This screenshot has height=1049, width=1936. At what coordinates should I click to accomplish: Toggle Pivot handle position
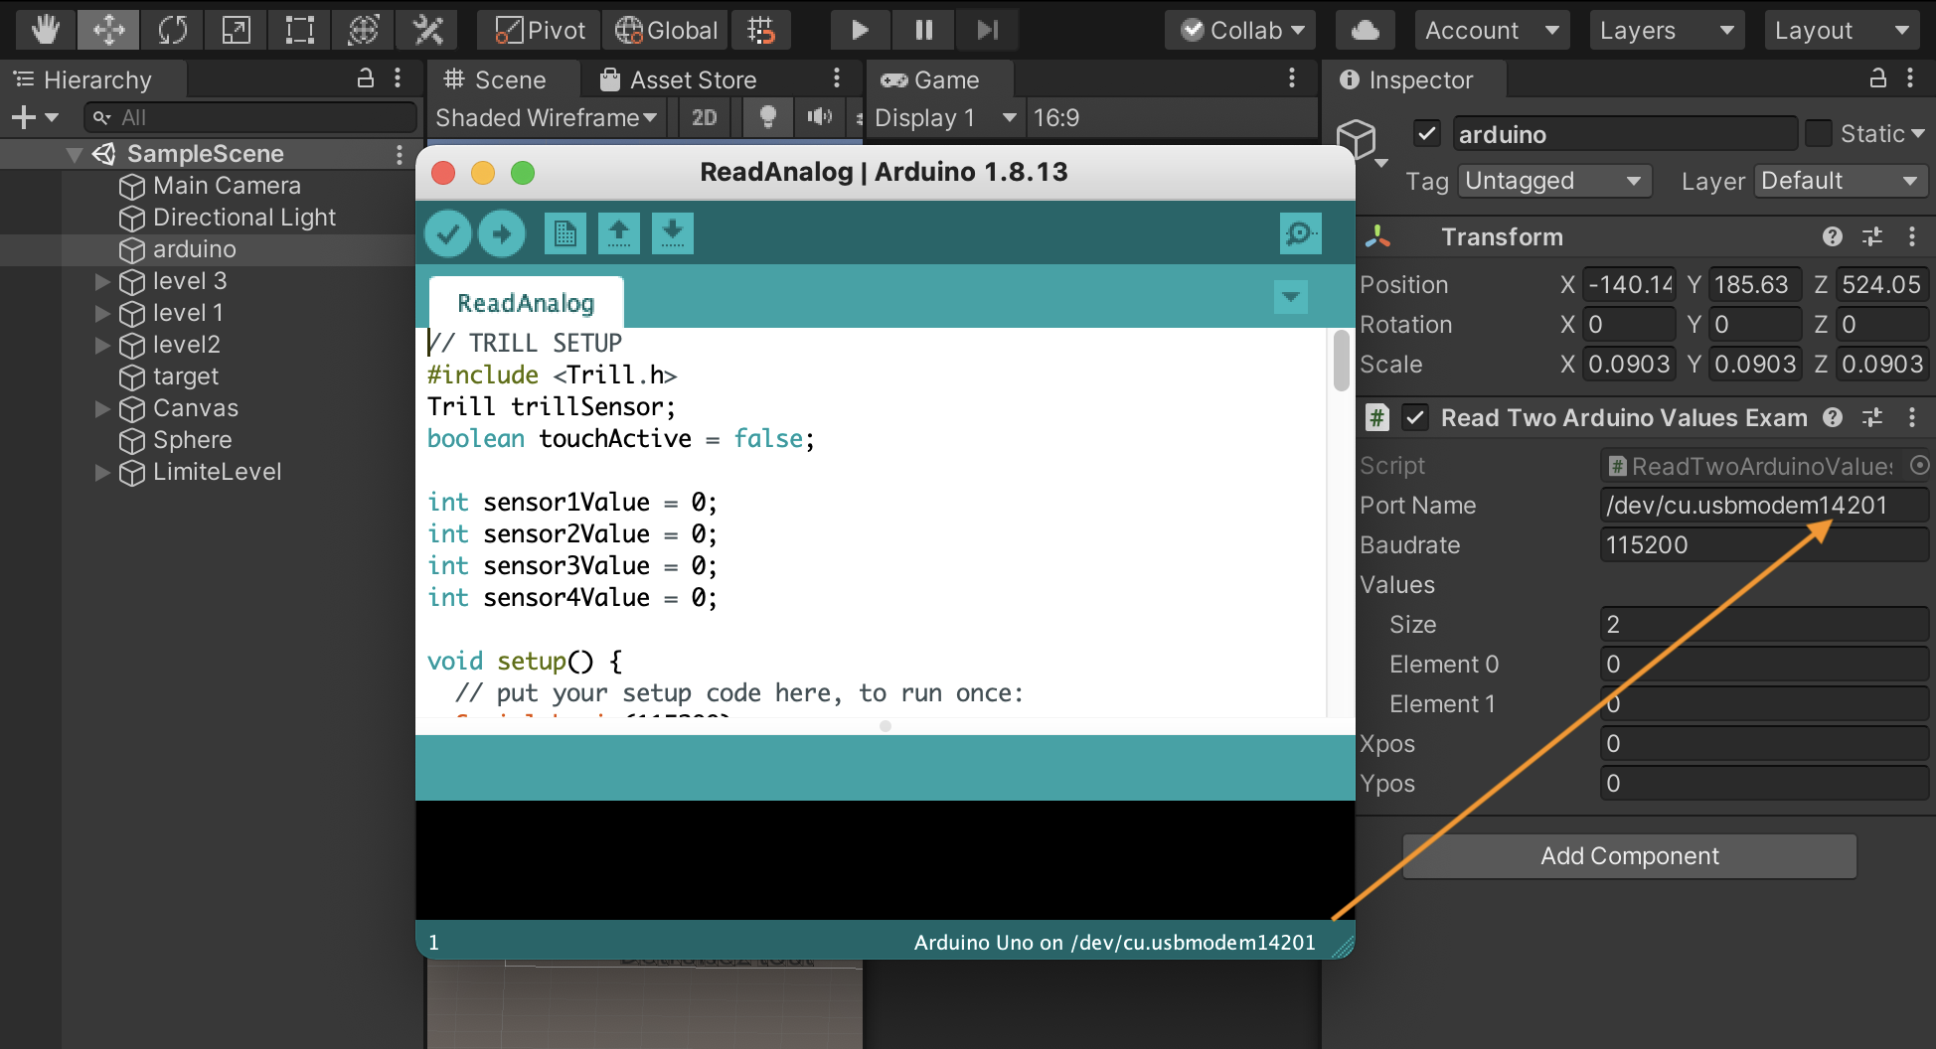tap(540, 30)
